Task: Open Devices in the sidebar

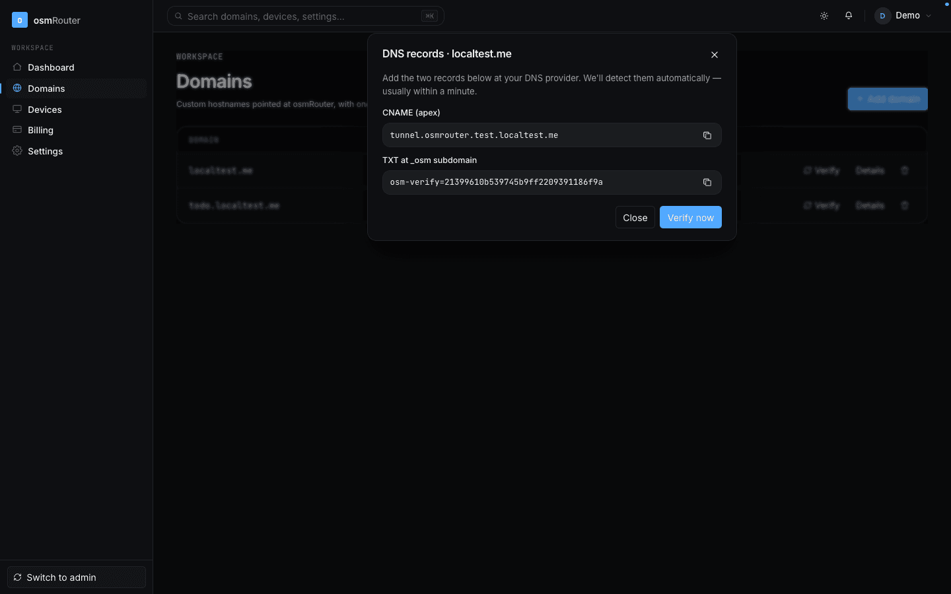Action: click(77, 110)
